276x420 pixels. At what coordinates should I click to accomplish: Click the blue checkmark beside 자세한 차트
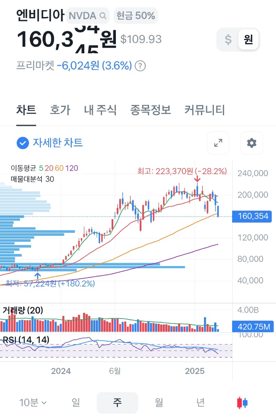pos(23,143)
